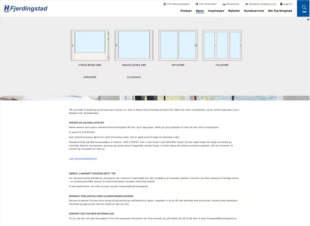310x226 pixels.
Task: Open INNADSLÅENDE DØR label link
Action: pos(134,65)
